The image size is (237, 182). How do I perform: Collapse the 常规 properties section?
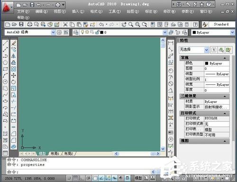pos(225,58)
